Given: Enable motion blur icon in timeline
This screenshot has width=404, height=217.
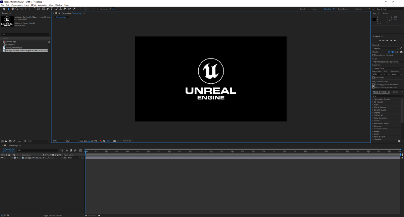Looking at the screenshot, I should coord(75,150).
